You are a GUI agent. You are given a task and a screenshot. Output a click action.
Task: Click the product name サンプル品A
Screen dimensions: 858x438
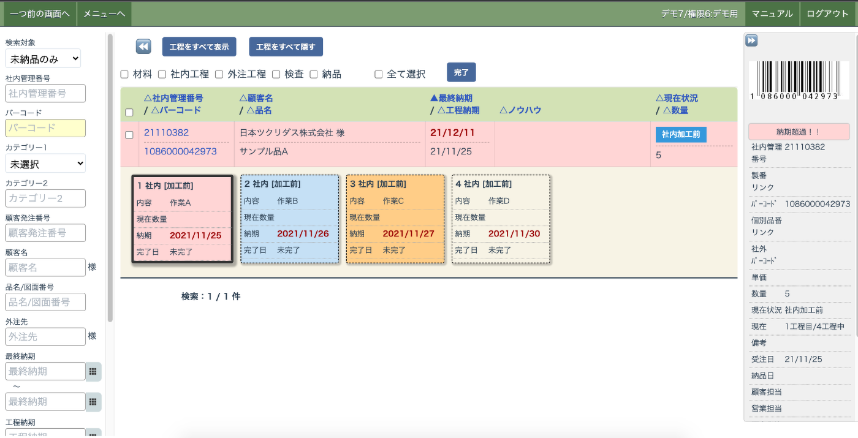click(264, 151)
